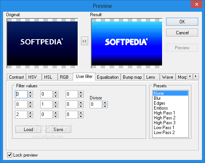
Task: Close the Preview dialog window
Action: tap(196, 4)
